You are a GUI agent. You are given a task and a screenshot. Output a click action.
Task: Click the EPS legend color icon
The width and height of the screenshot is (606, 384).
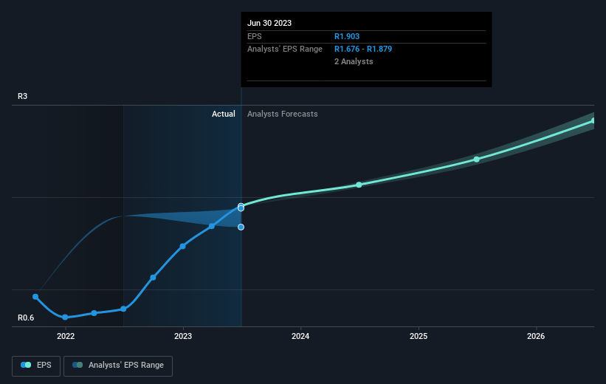(x=26, y=365)
